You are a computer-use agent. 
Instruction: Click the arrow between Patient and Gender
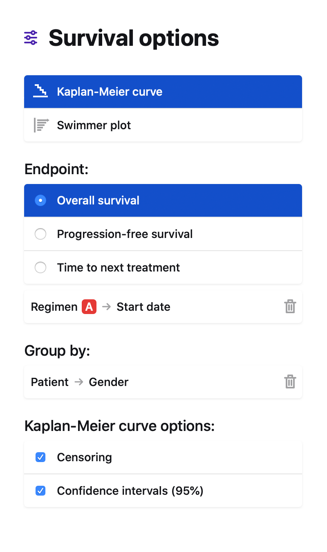click(79, 382)
